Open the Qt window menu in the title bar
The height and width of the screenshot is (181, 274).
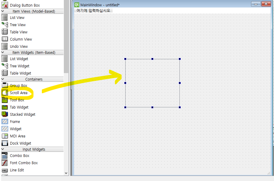point(77,5)
